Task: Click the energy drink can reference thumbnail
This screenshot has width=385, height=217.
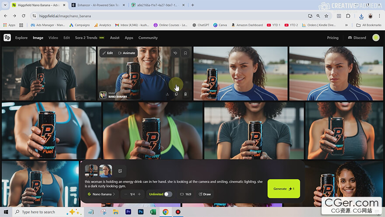Action: [91, 171]
